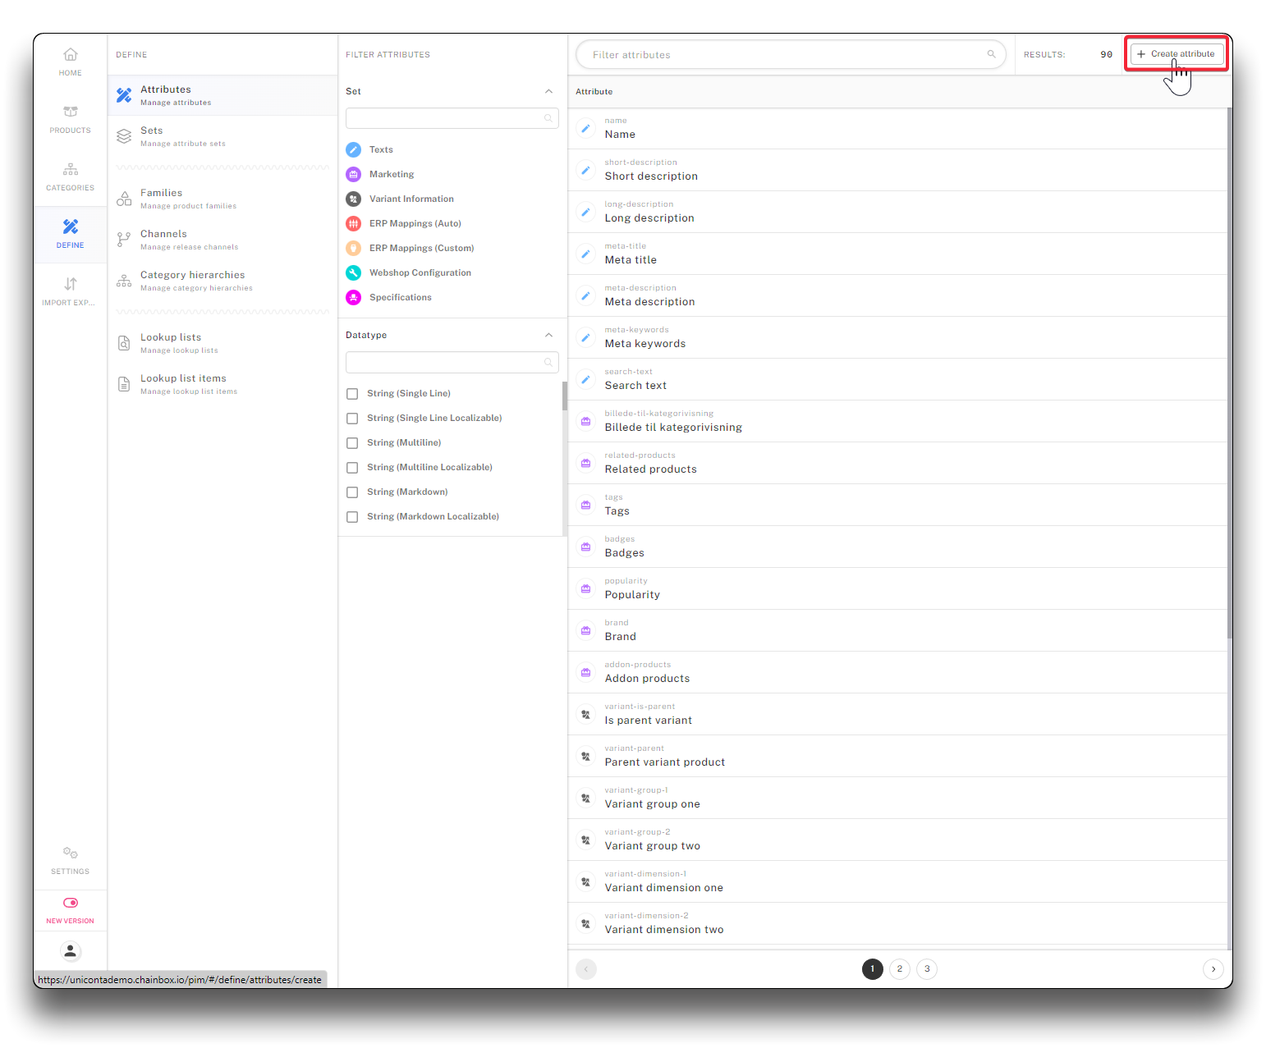Screen dimensions: 1266x1048
Task: Open Lookup lists menu item
Action: point(222,343)
